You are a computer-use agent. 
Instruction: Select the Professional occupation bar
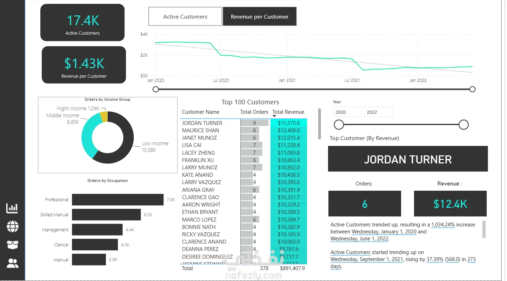tap(118, 199)
